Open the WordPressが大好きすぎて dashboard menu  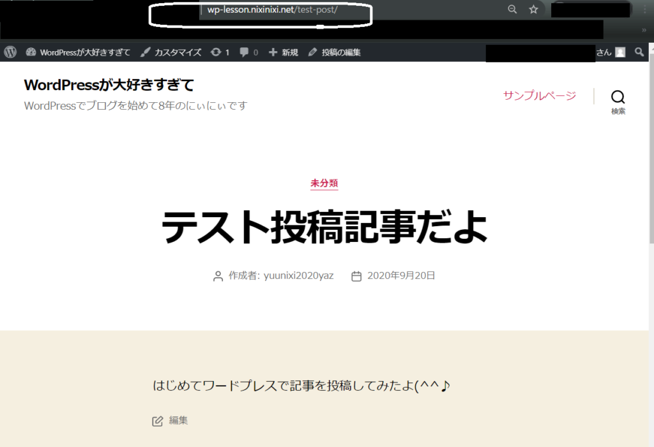point(78,52)
